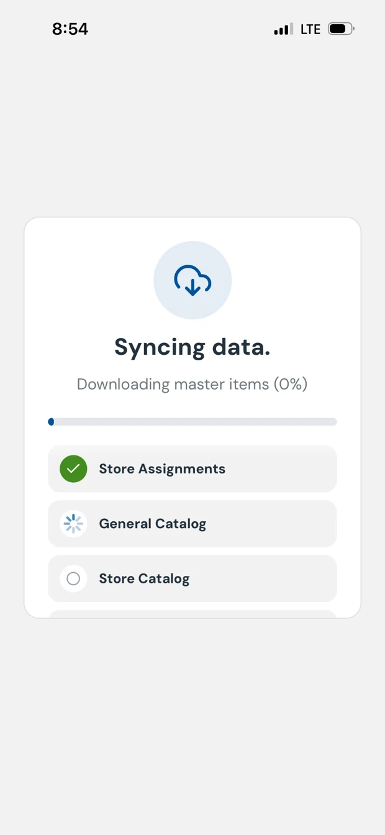The height and width of the screenshot is (835, 385).
Task: Select the empty circle beside Store Catalog
Action: pos(73,578)
